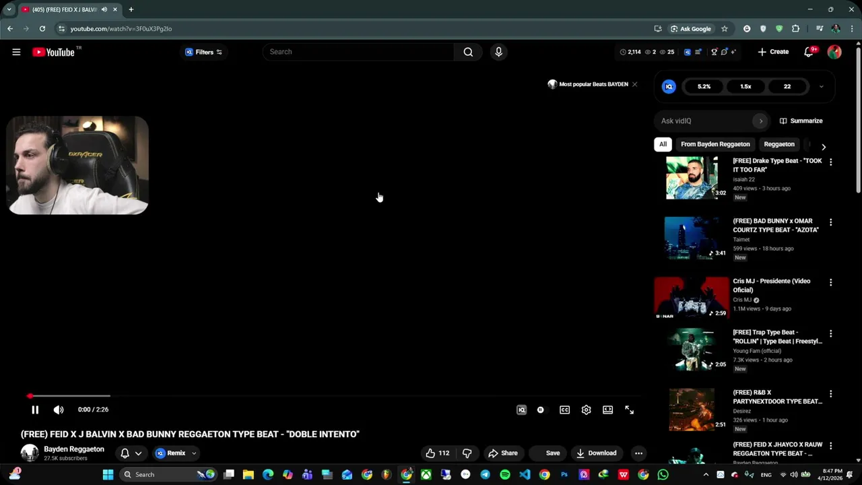Submit the Ask vidIQ arrow button
This screenshot has width=862, height=485.
[761, 121]
